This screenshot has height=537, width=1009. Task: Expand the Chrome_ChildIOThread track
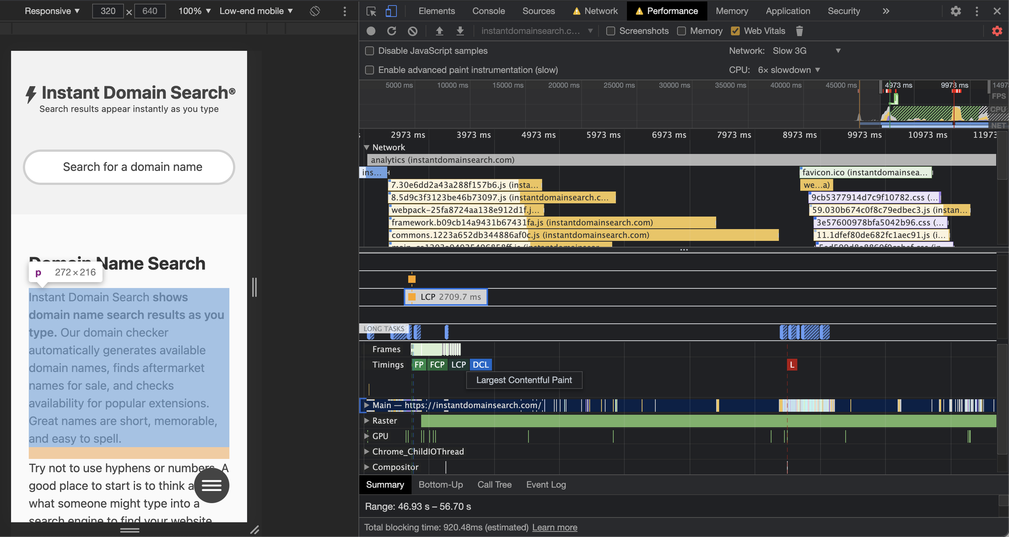tap(367, 451)
